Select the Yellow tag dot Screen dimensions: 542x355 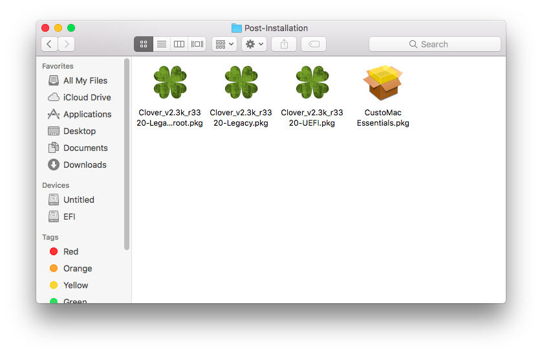54,285
